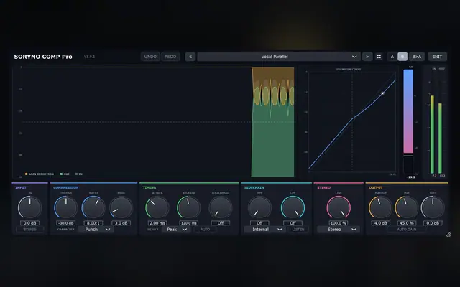The image size is (460, 287).
Task: Click the REDO button
Action: 170,57
